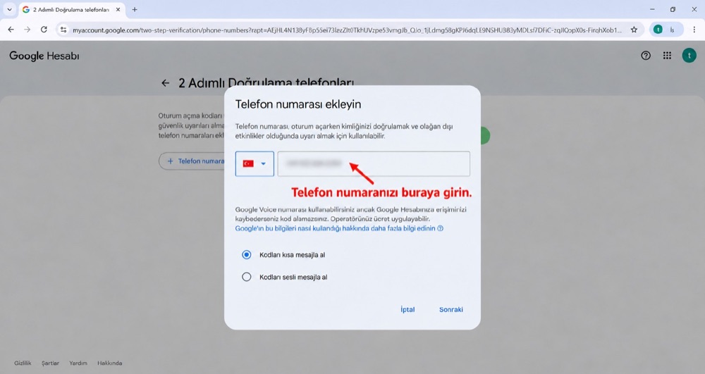Click the Gizlilik footer link

tap(23, 363)
